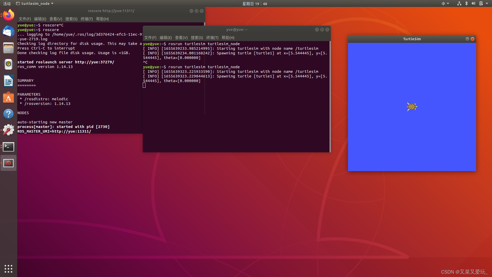Click the second 'rosrun turtlesim turtlesim_node' command

[x=204, y=67]
